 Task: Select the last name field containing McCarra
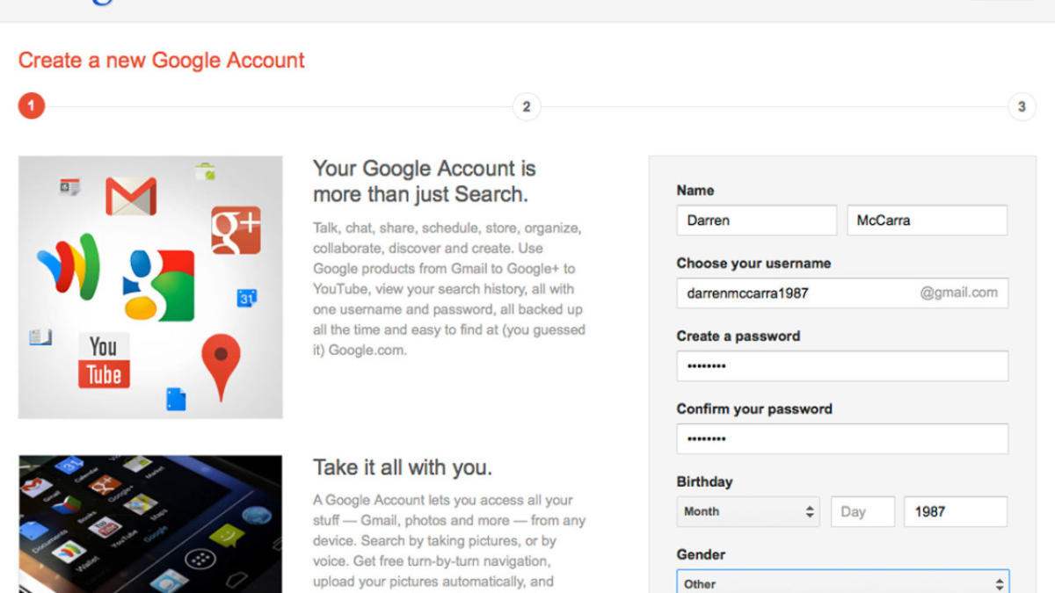(x=928, y=221)
